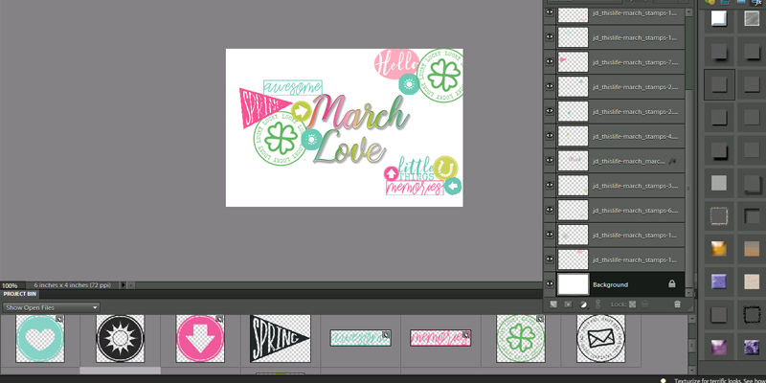
Task: Click the horizontal scrollbar left arrow
Action: point(131,285)
